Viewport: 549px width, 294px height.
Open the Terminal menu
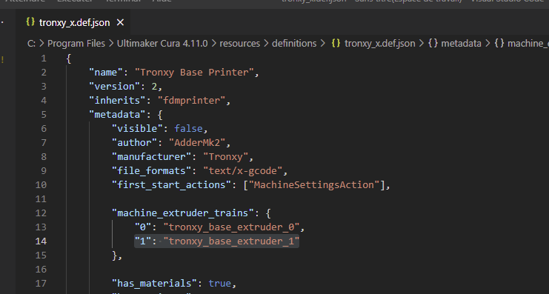point(123,1)
